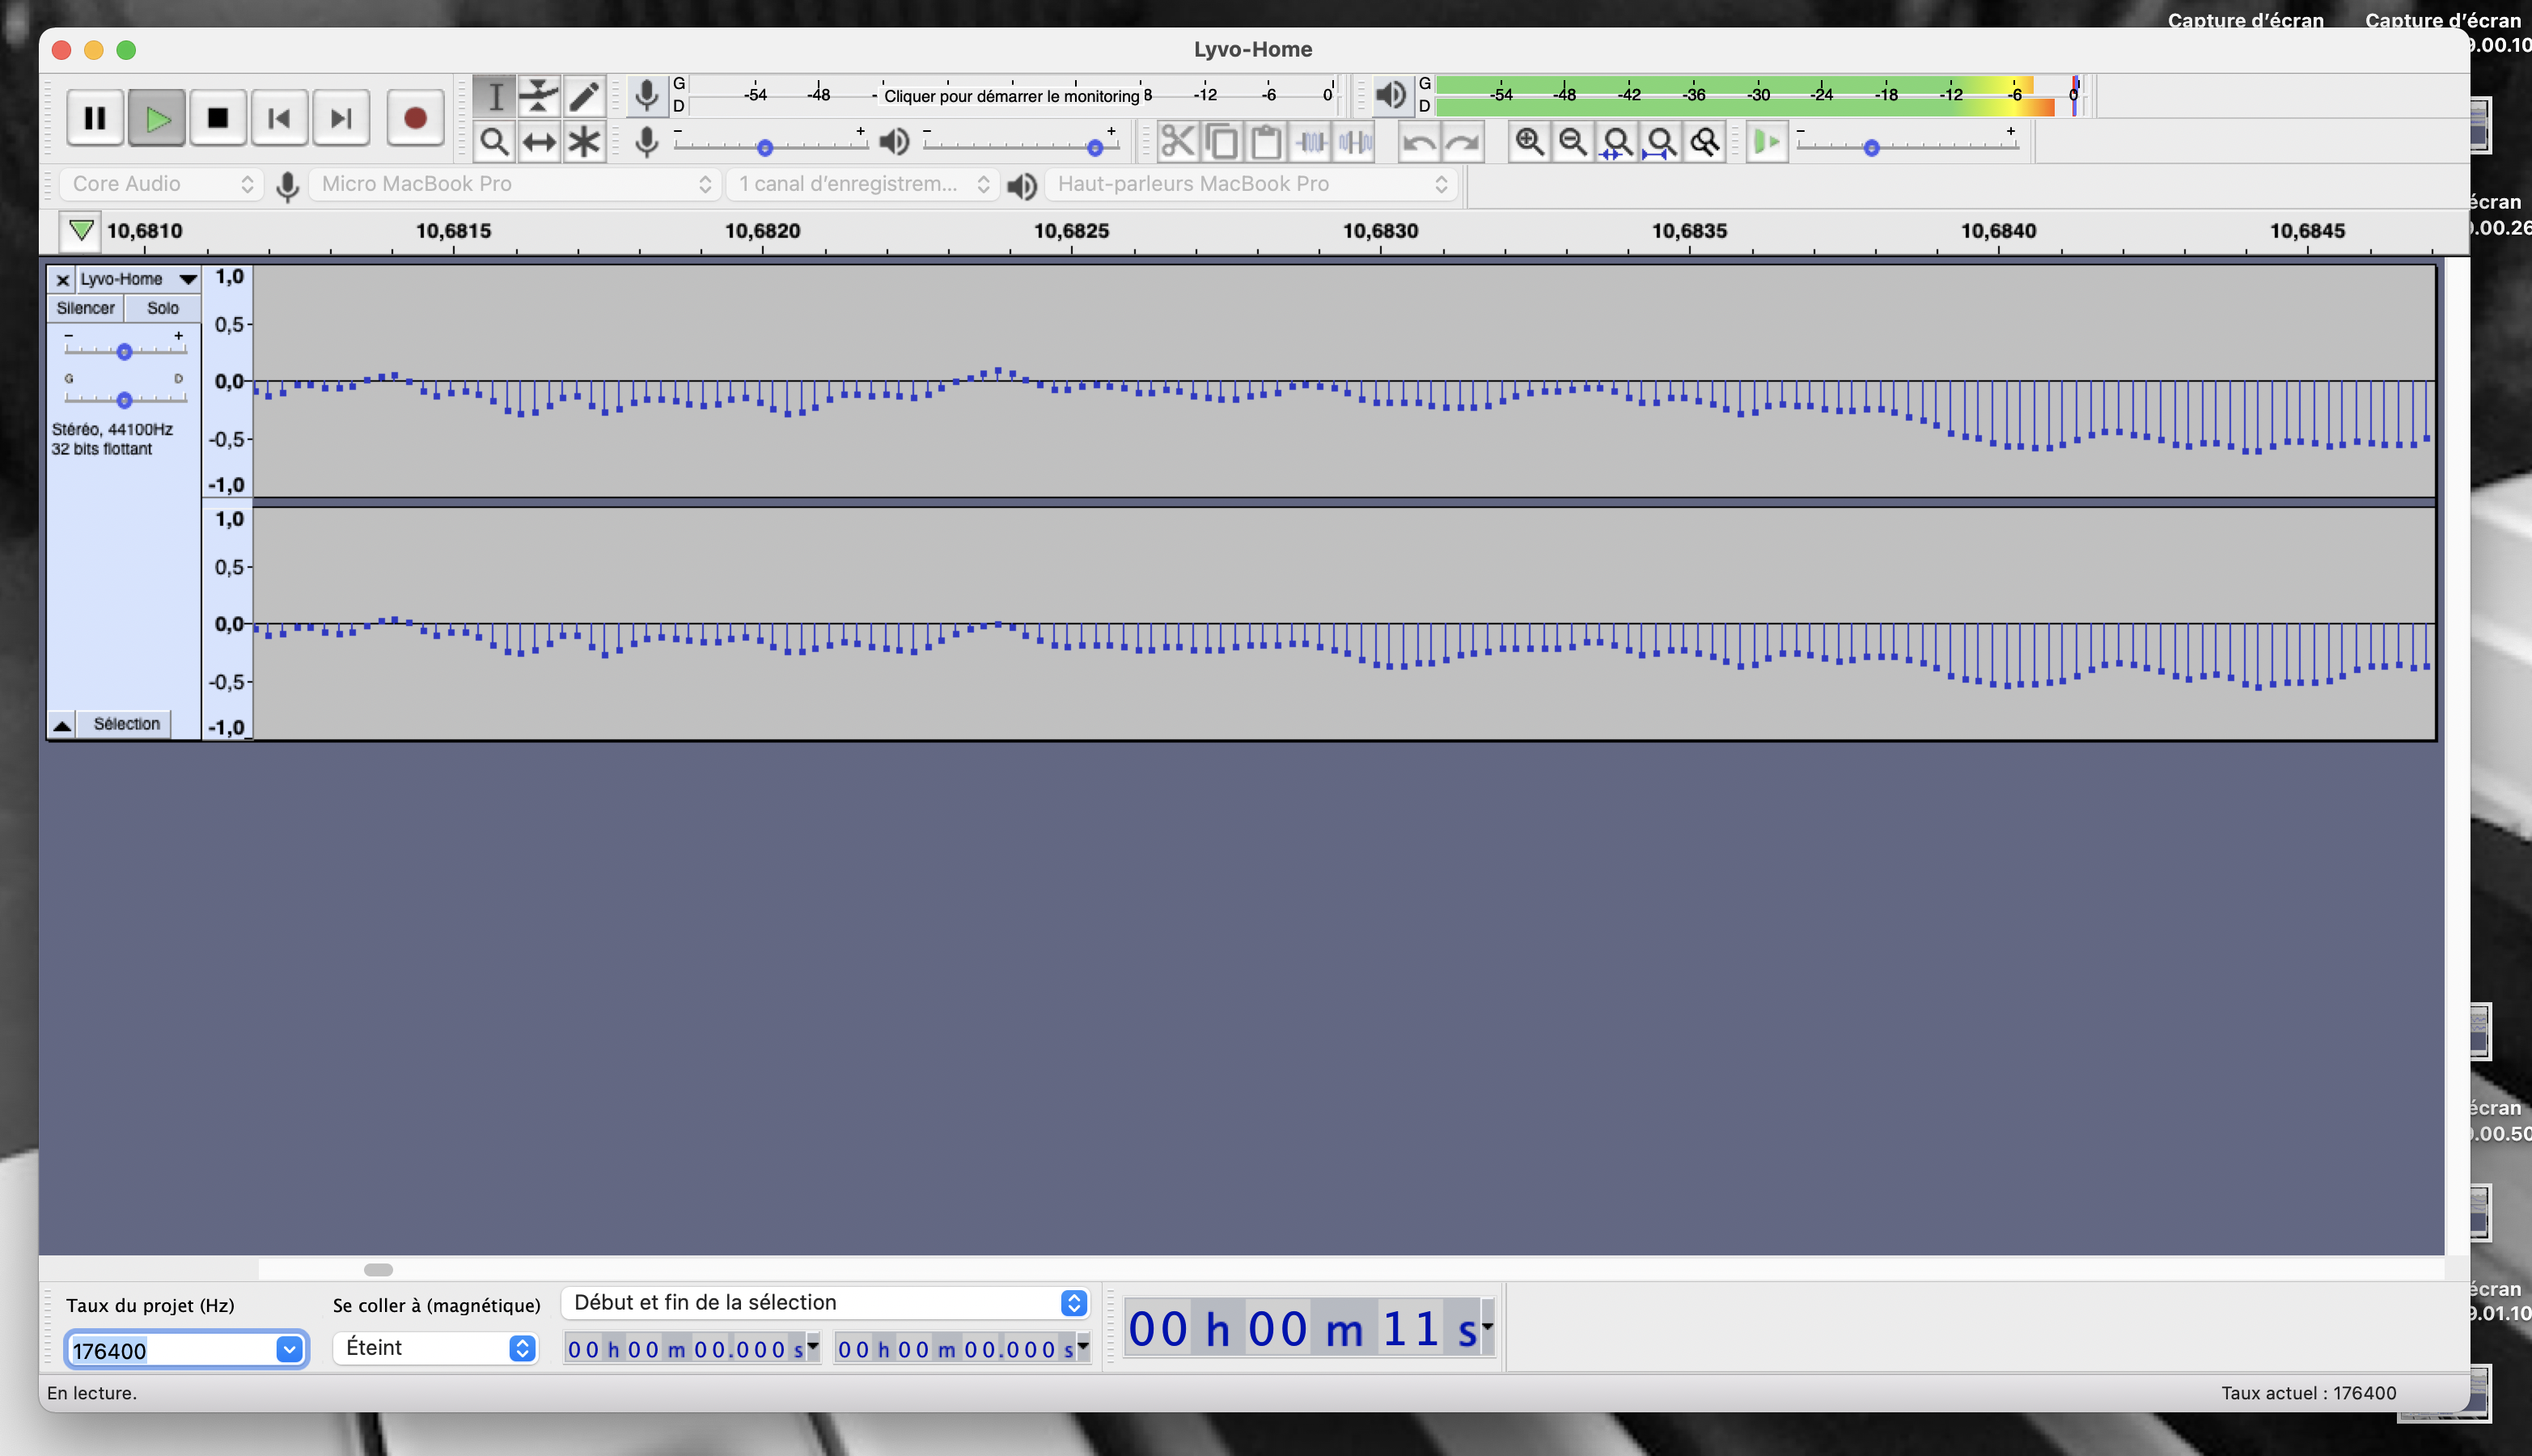Adjust the Lyvo-Home track gain slider

pos(124,352)
